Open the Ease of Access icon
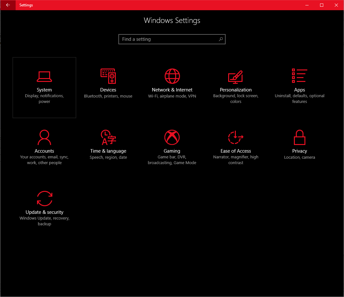The height and width of the screenshot is (297, 344). pos(236,137)
